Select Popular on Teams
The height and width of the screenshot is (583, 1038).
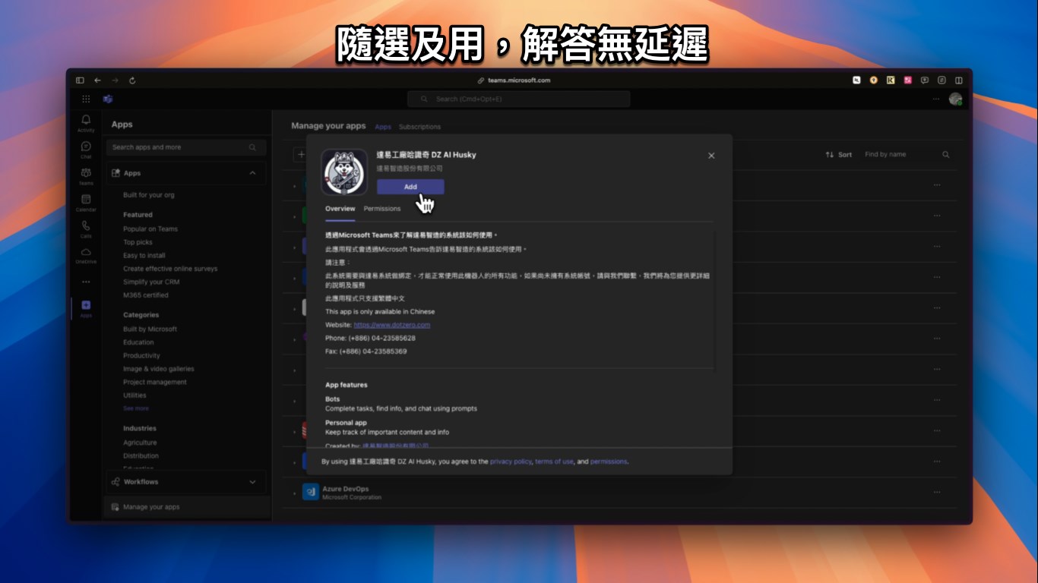[150, 228]
